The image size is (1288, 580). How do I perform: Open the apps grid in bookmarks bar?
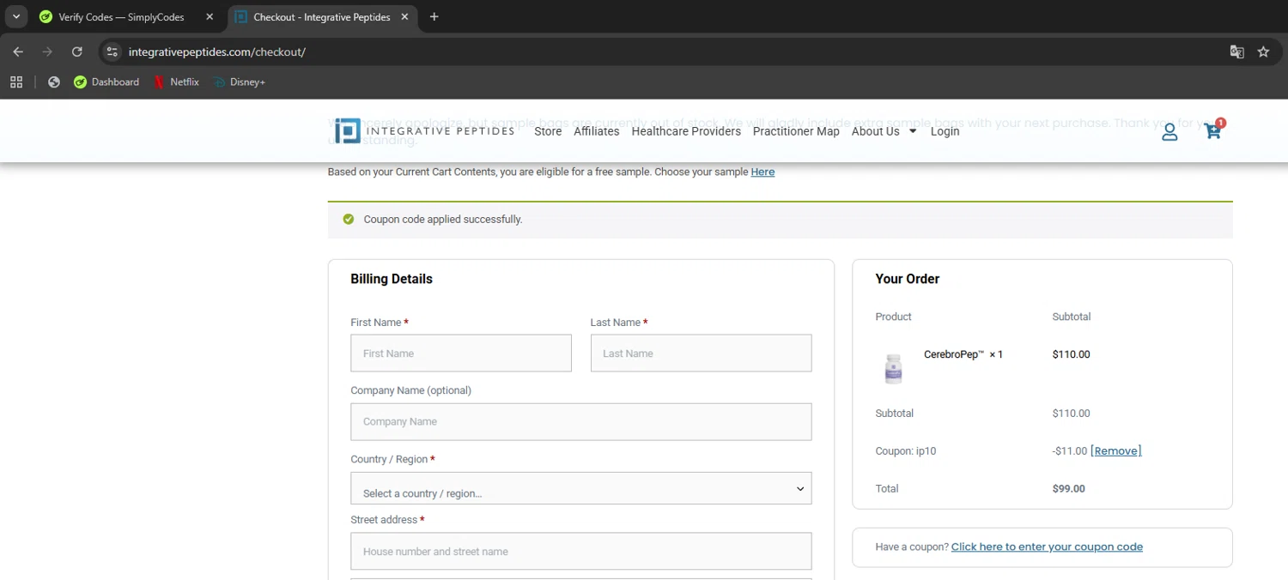click(x=15, y=82)
